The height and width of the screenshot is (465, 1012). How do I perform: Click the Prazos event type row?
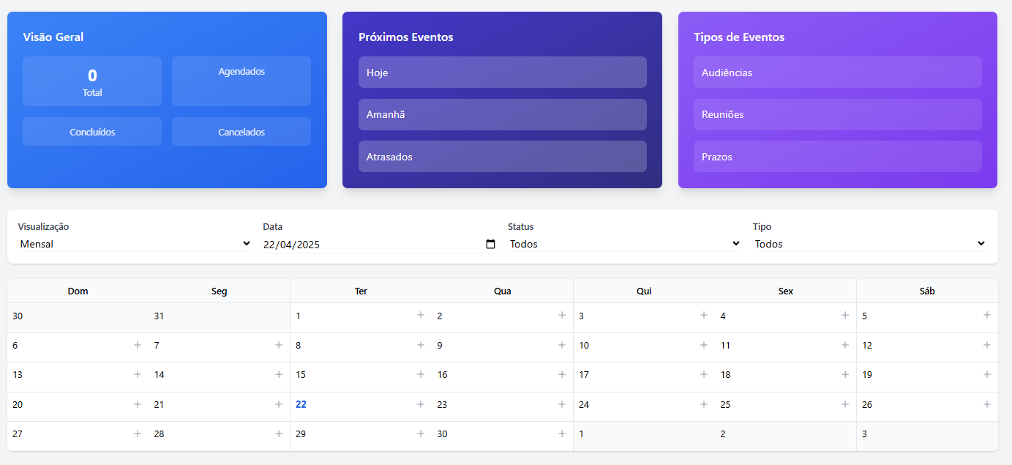838,157
